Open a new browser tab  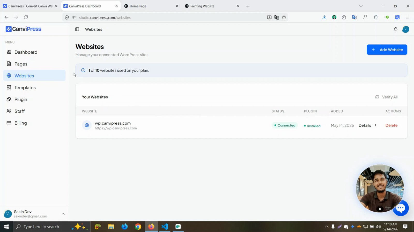coord(248,6)
